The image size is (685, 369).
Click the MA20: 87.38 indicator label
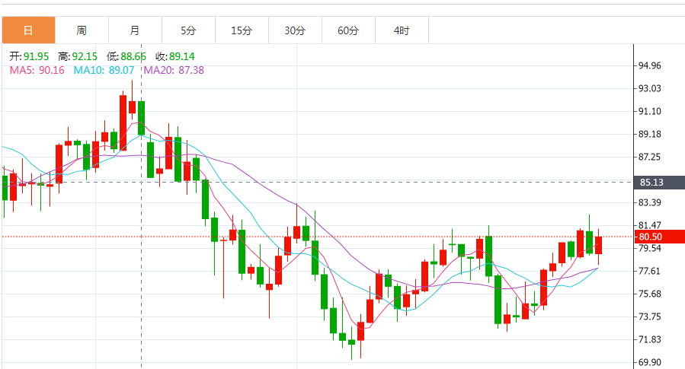click(174, 70)
